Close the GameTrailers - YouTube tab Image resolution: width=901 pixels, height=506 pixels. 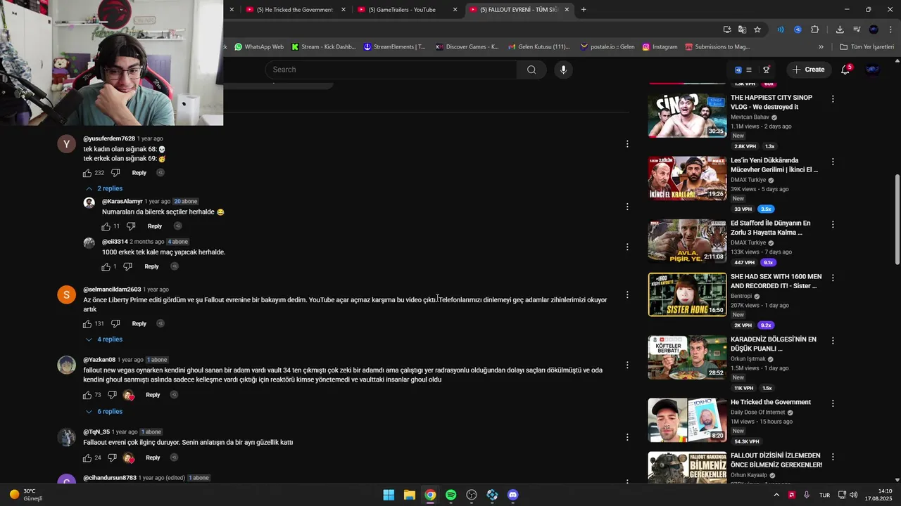point(455,10)
